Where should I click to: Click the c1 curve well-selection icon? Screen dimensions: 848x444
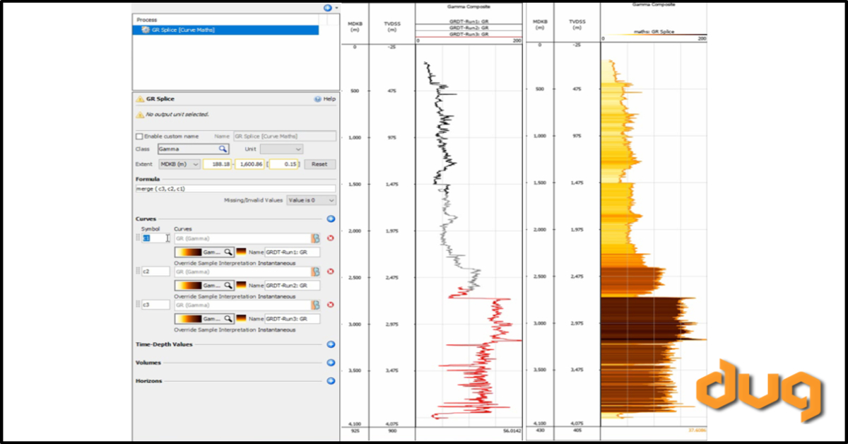(x=315, y=238)
